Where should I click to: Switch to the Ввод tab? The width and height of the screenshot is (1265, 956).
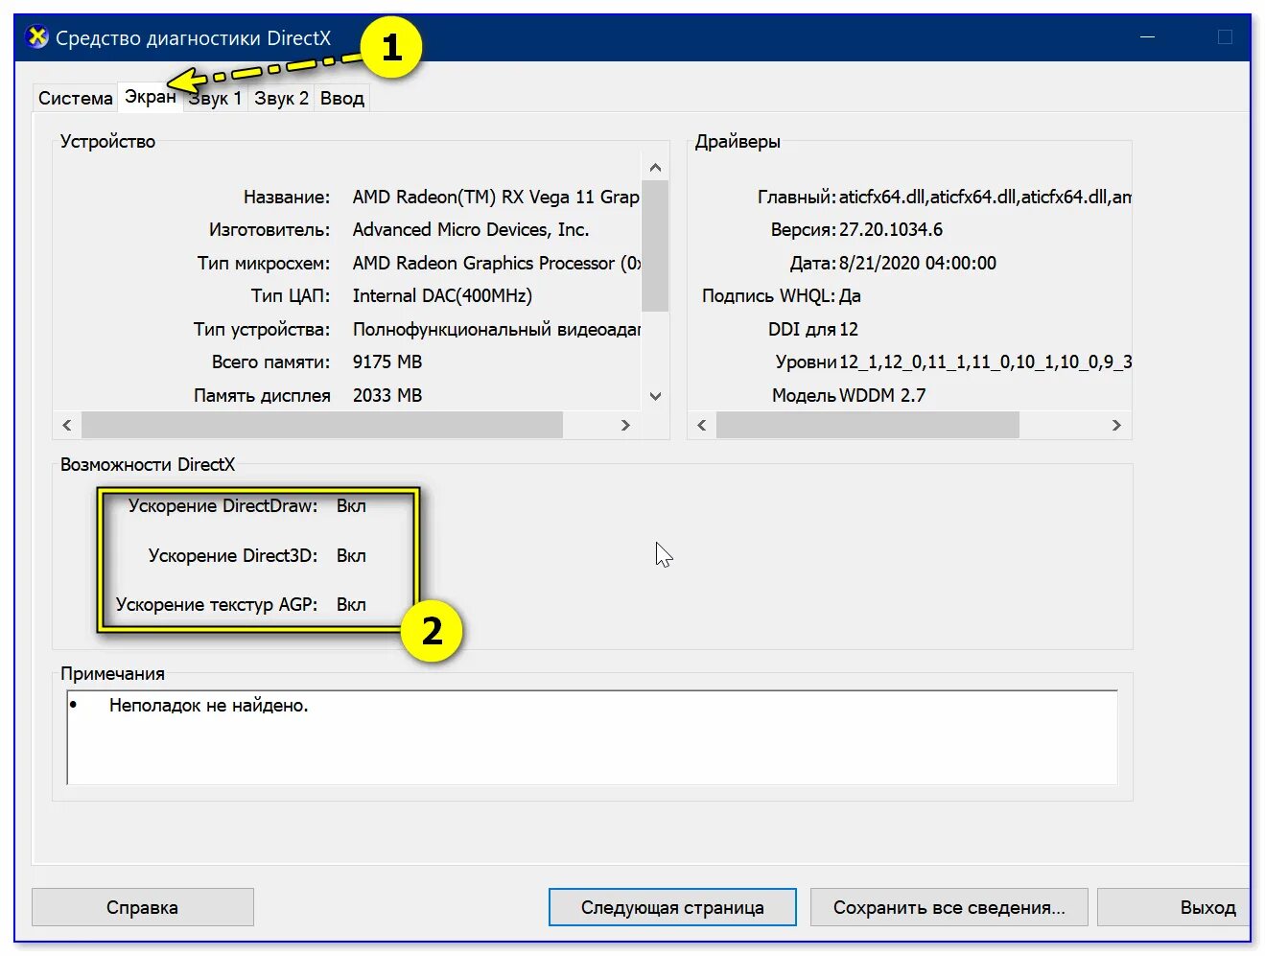coord(341,98)
